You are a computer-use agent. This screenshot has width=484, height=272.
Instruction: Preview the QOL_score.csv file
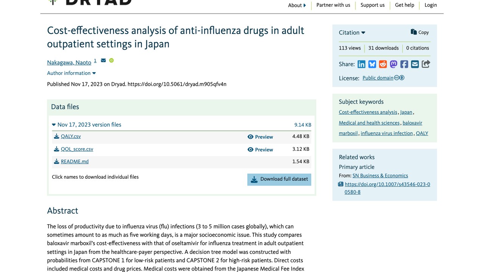[x=260, y=150]
